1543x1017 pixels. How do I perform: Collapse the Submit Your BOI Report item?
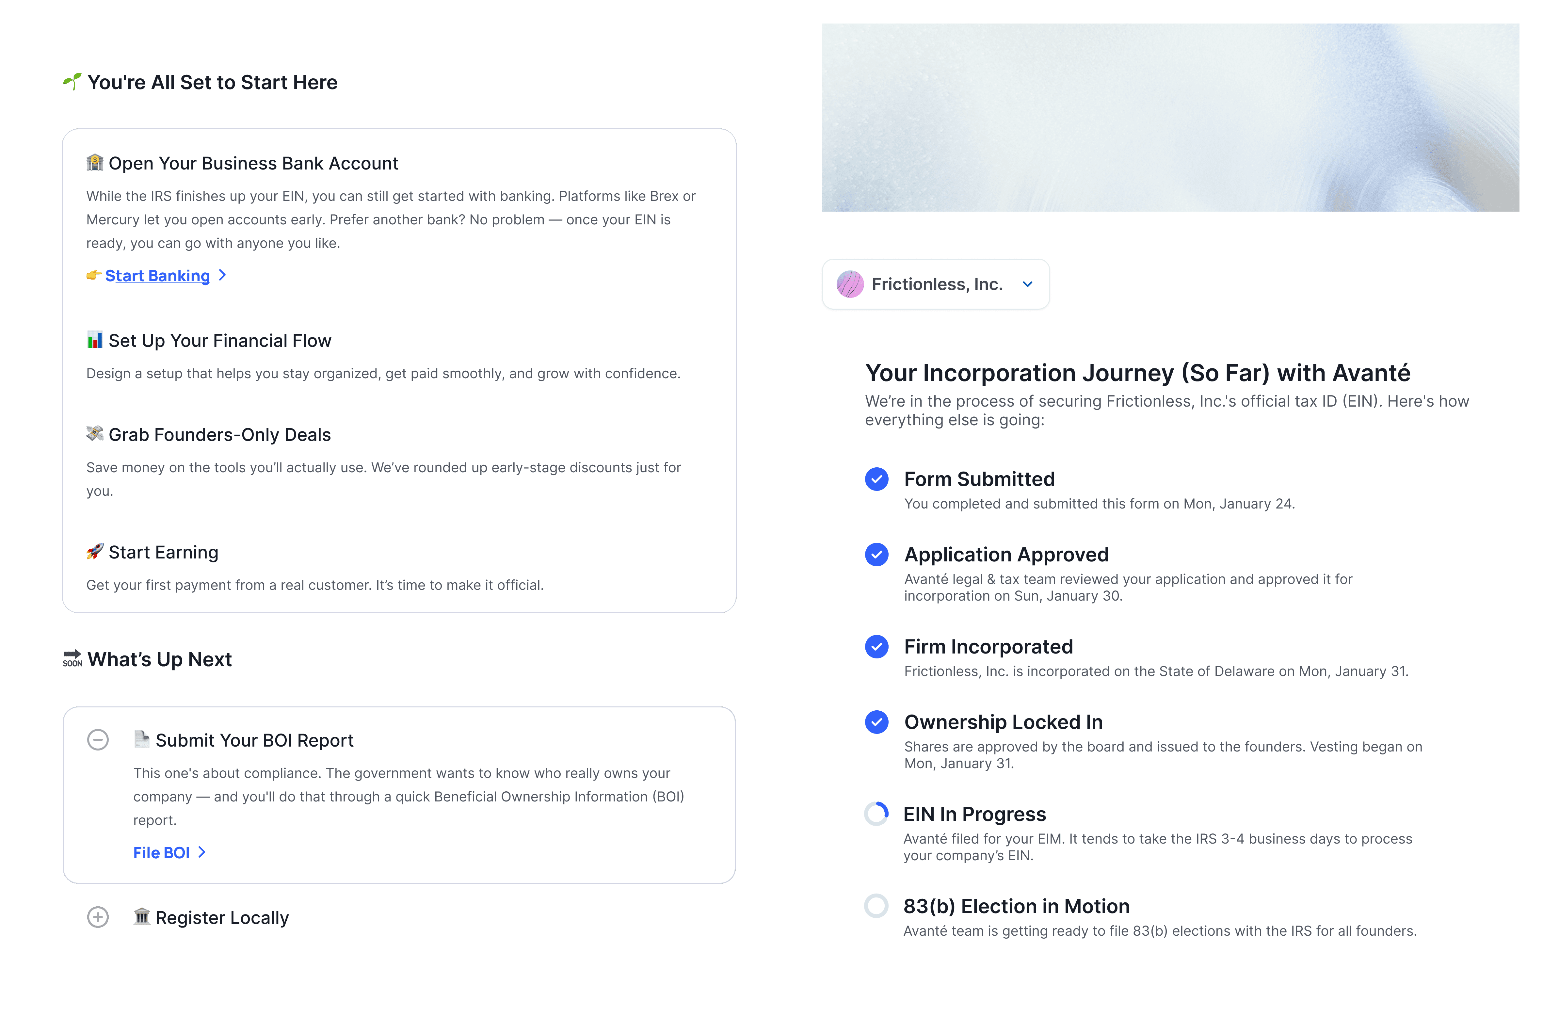click(98, 740)
